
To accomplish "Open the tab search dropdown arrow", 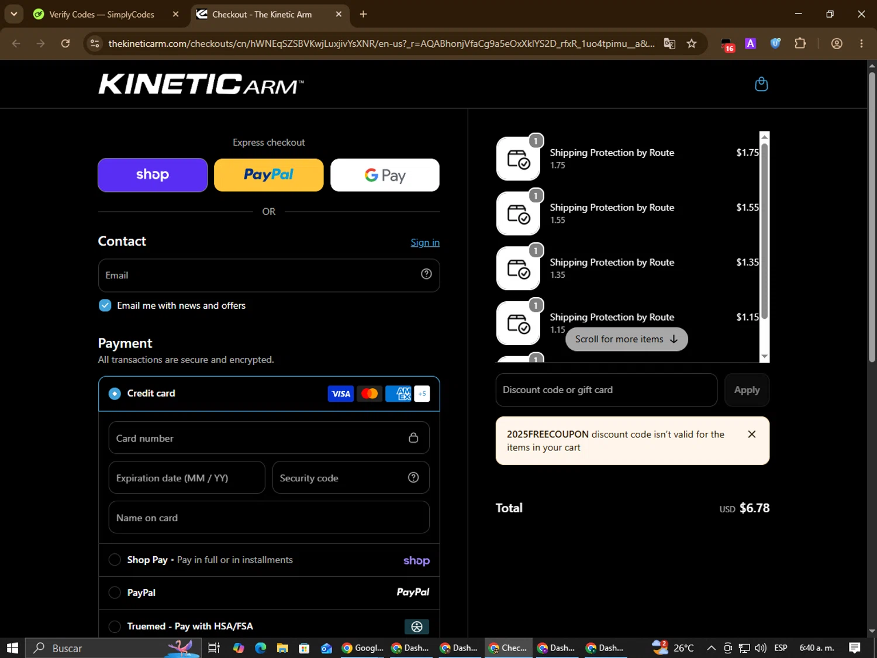I will (x=13, y=14).
